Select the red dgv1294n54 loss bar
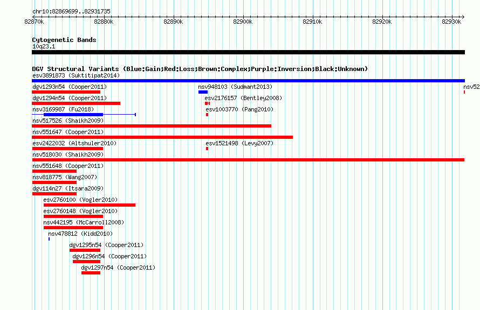Screen dimensions: 480x310 (x=76, y=103)
